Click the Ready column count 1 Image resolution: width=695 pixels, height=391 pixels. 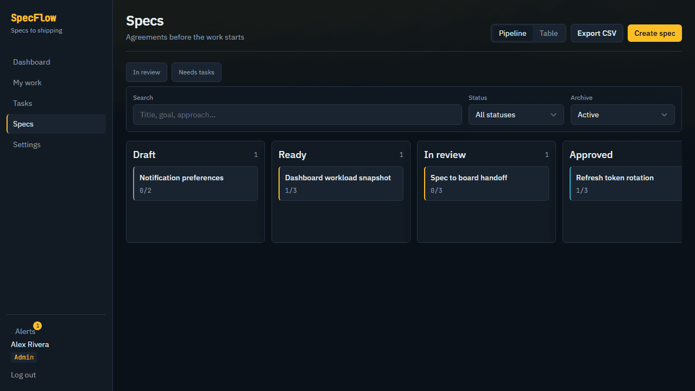click(401, 155)
